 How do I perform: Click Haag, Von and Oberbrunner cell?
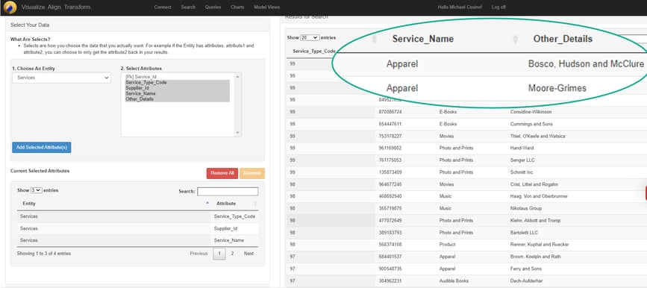click(x=539, y=196)
